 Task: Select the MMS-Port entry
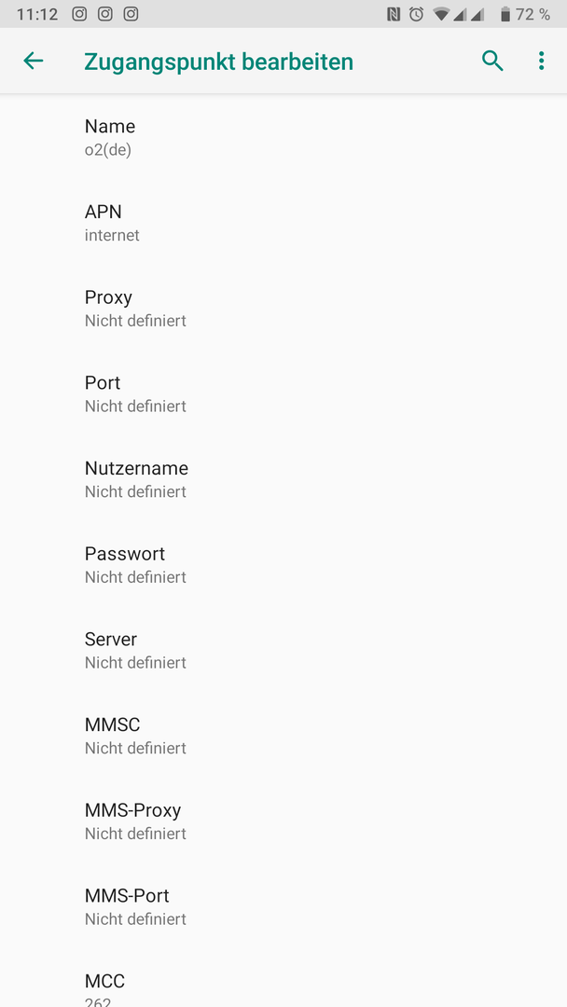283,906
